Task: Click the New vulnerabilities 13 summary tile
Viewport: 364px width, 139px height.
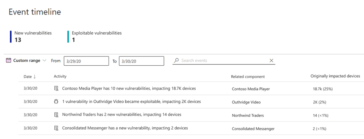Action: coord(31,37)
